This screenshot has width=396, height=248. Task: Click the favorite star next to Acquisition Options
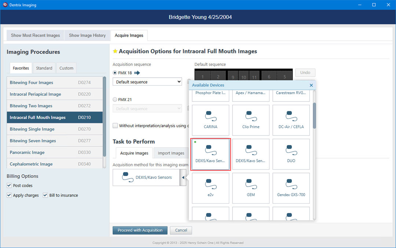(x=115, y=51)
